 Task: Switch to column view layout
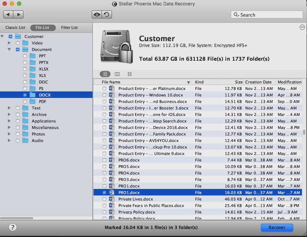117,74
